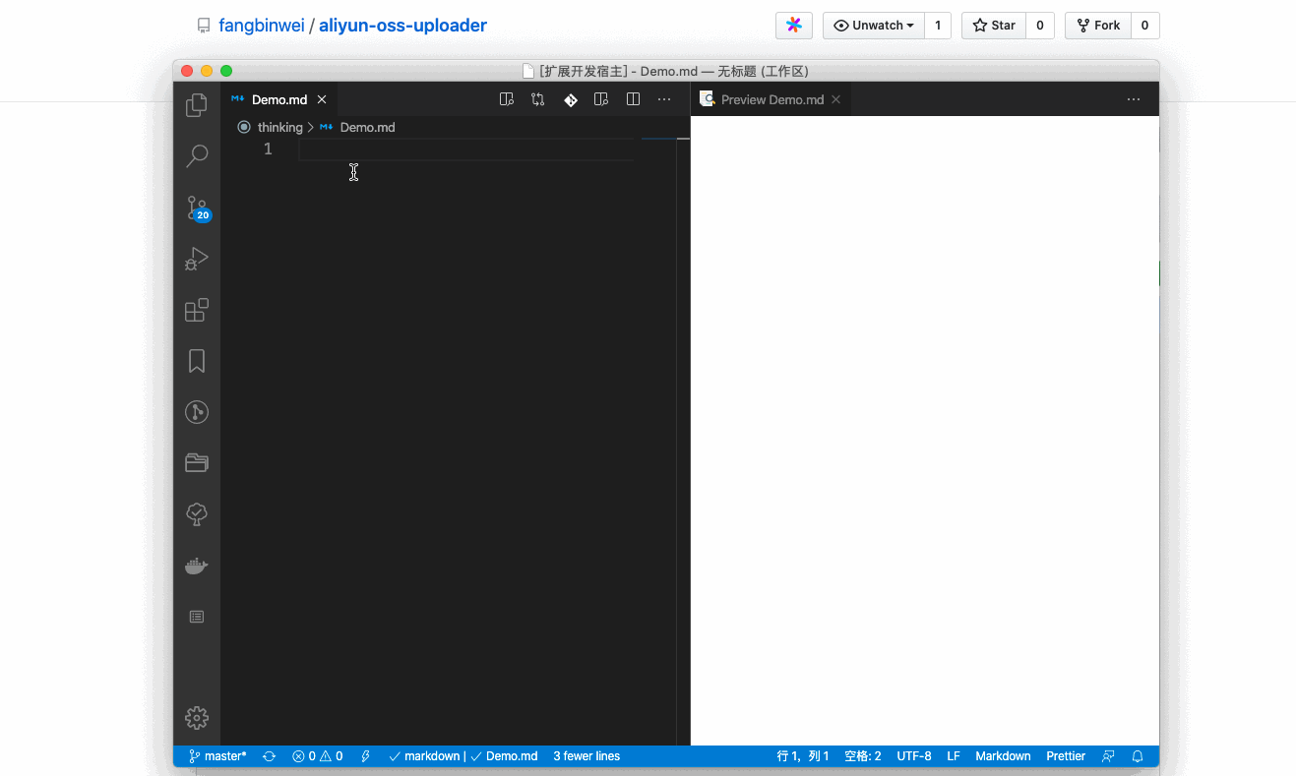
Task: Click the 行 1, 列 1 cursor position indicator
Action: coord(803,756)
